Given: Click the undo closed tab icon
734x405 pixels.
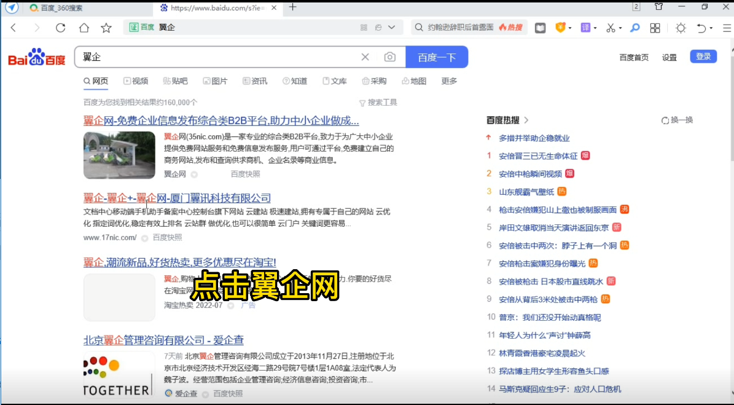Looking at the screenshot, I should (x=701, y=28).
